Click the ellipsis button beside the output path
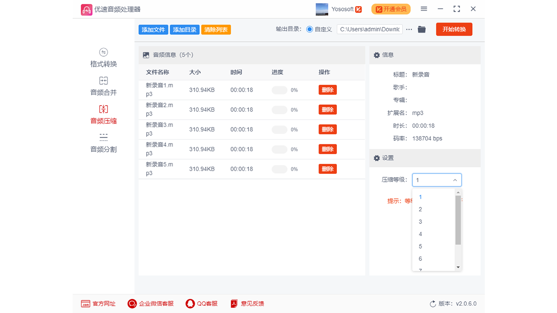 pos(409,29)
